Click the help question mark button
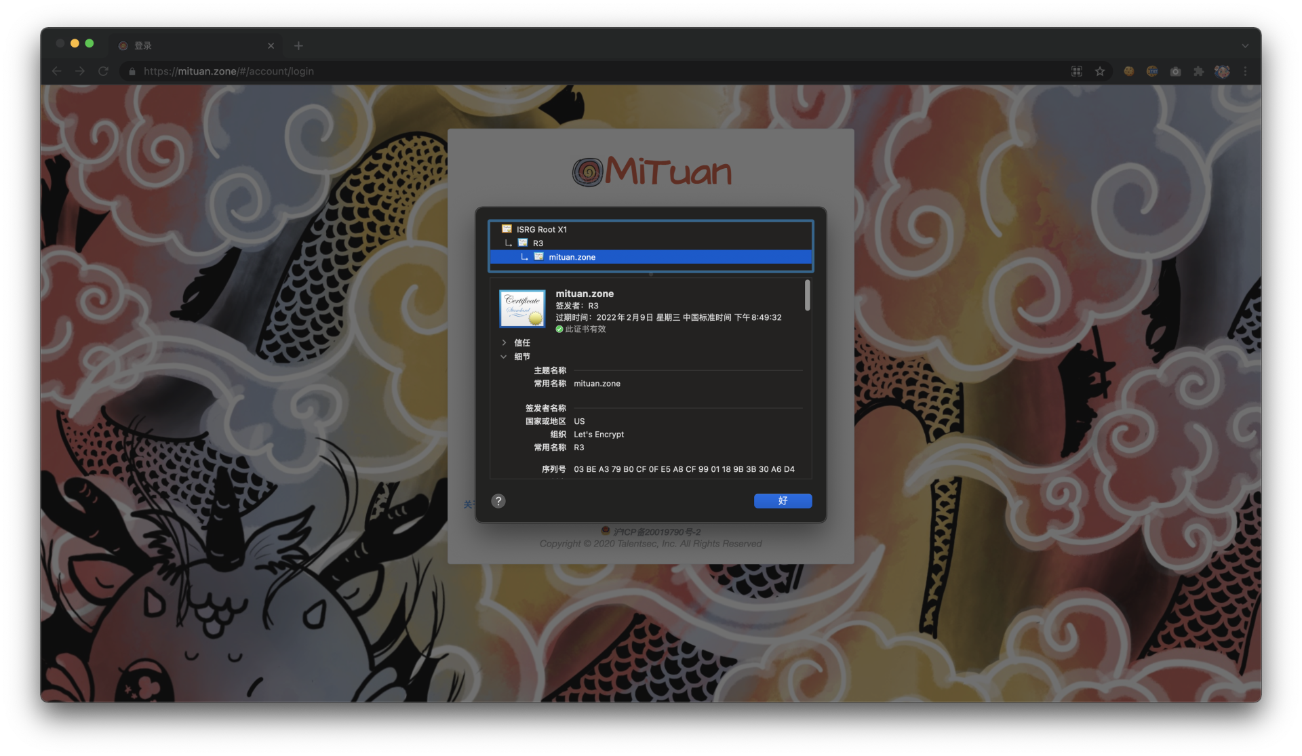The height and width of the screenshot is (756, 1302). [x=498, y=501]
